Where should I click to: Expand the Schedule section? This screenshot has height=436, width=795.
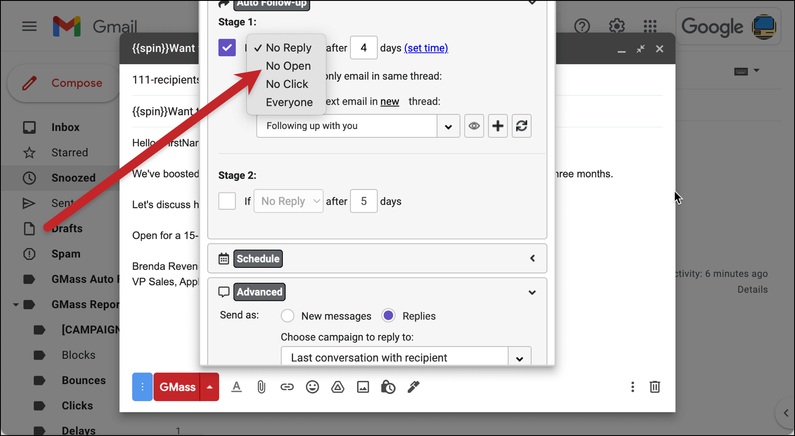point(532,259)
